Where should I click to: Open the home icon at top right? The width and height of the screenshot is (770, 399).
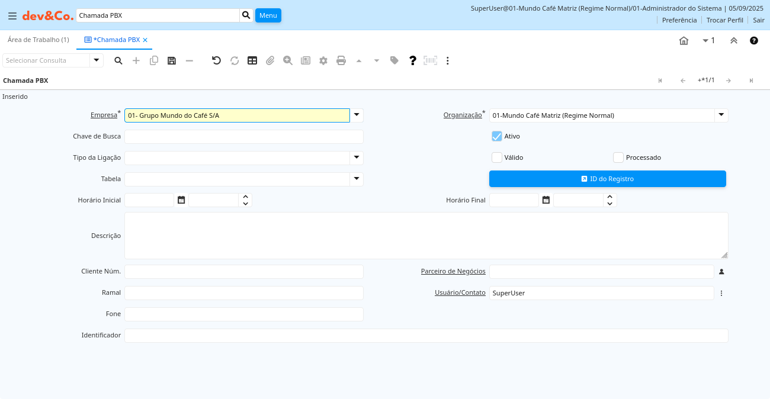point(684,41)
